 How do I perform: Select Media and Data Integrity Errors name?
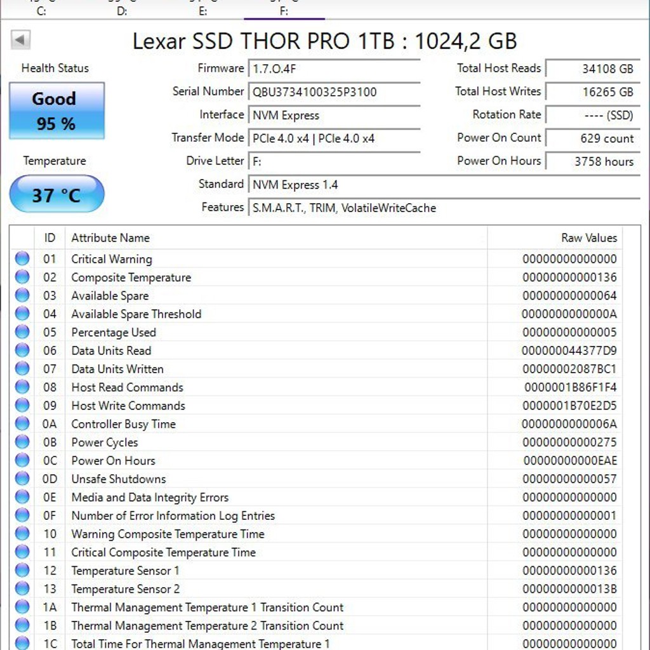[150, 498]
